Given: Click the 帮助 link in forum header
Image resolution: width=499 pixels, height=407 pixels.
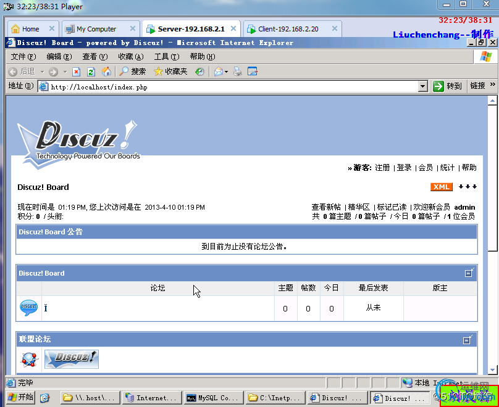Looking at the screenshot, I should point(469,168).
